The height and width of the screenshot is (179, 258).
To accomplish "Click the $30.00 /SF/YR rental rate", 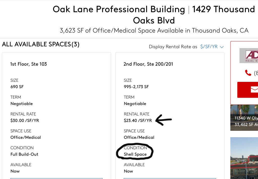I will (x=25, y=121).
